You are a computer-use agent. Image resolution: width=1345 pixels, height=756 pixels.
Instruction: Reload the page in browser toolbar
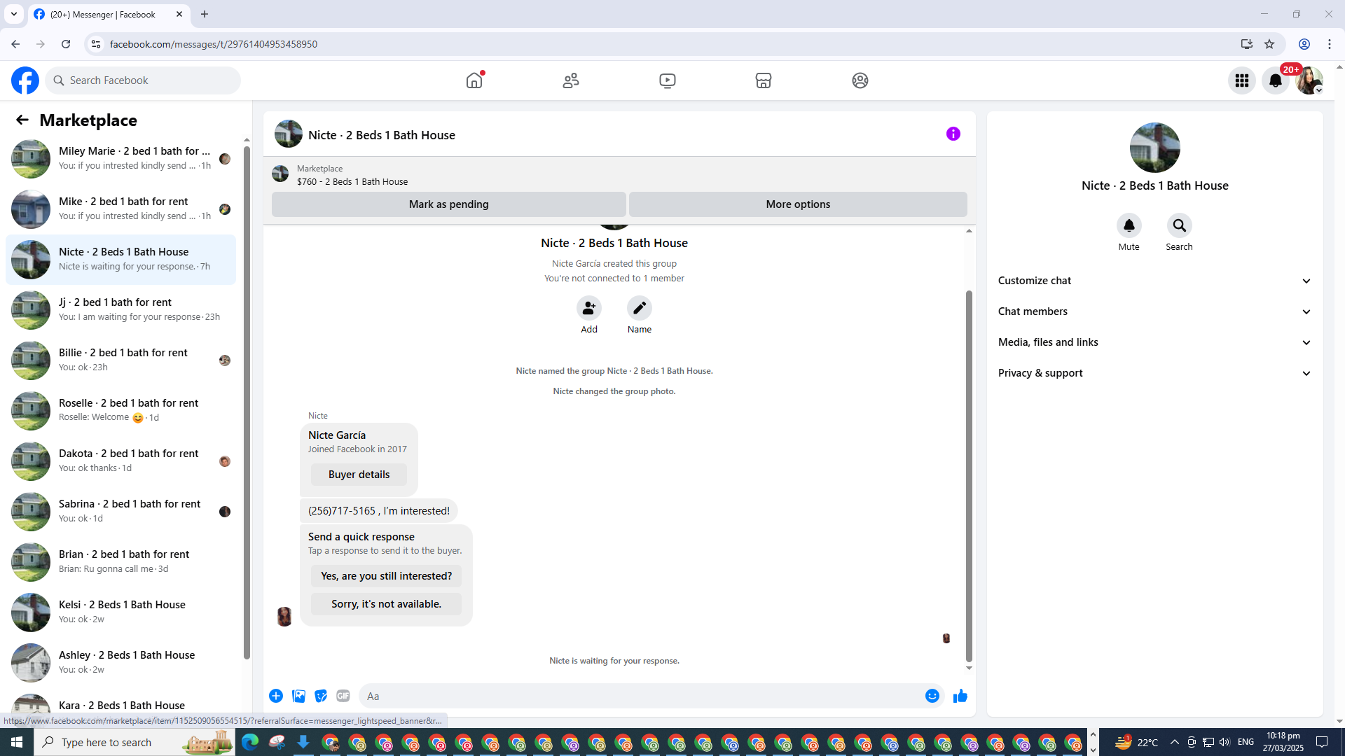click(x=66, y=44)
